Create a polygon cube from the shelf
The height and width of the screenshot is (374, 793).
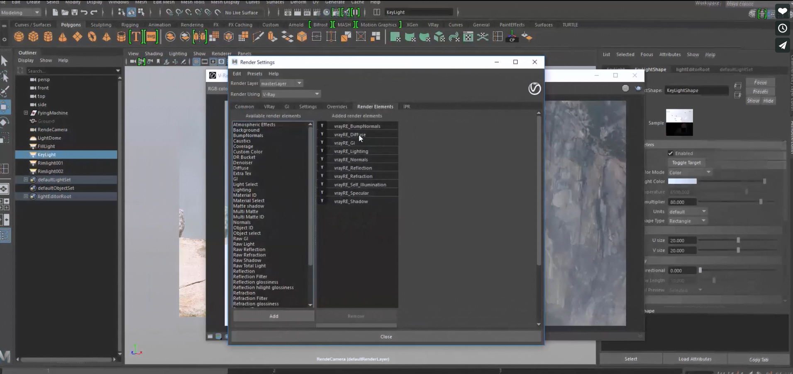point(33,37)
